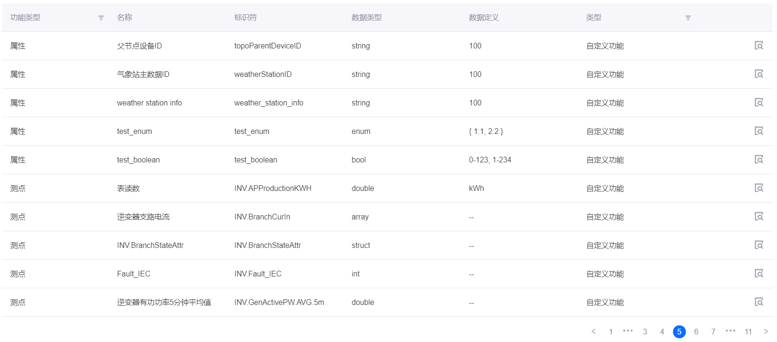777x342 pixels.
Task: Jump to page 1
Action: 611,332
